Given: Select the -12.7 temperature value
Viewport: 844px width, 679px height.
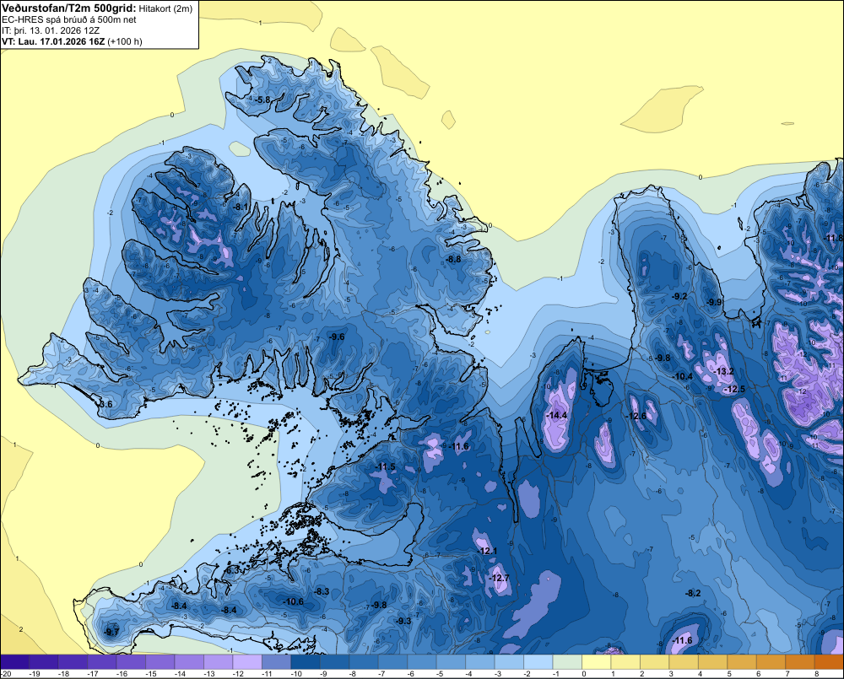Looking at the screenshot, I should tap(499, 578).
